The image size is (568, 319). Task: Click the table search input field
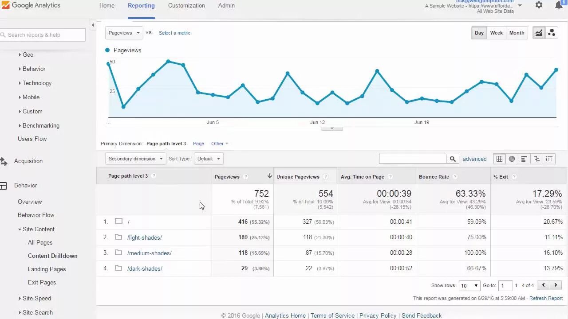click(413, 159)
